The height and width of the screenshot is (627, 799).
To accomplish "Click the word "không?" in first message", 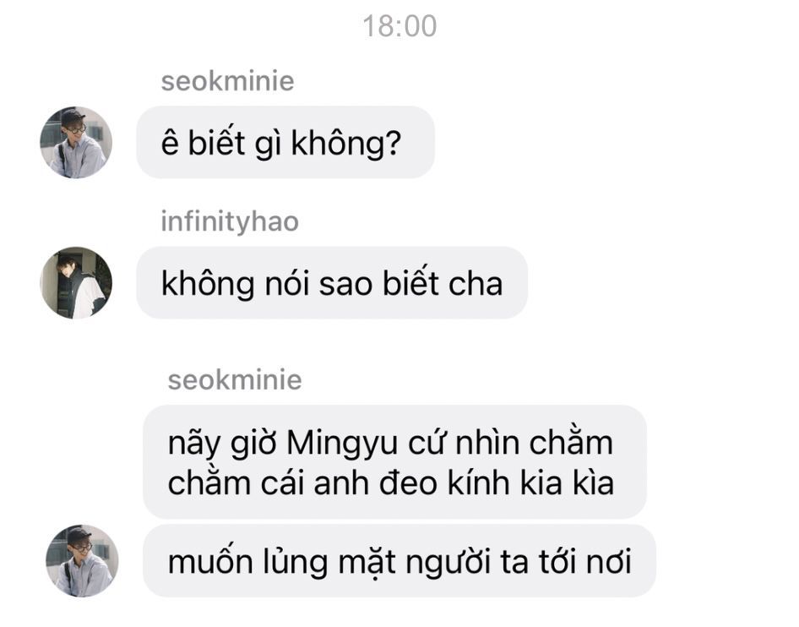I will point(346,144).
